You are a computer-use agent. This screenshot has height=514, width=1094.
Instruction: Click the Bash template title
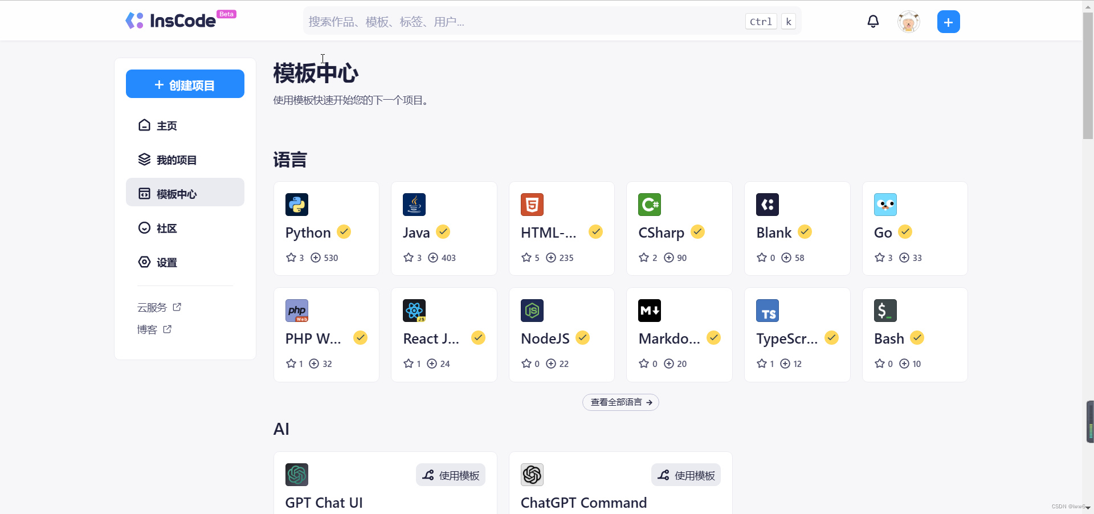889,338
